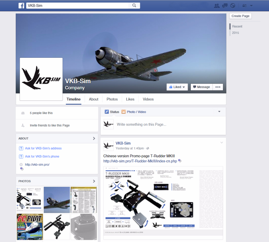Switch to the Videos tab
The image size is (269, 242).
coord(148,99)
